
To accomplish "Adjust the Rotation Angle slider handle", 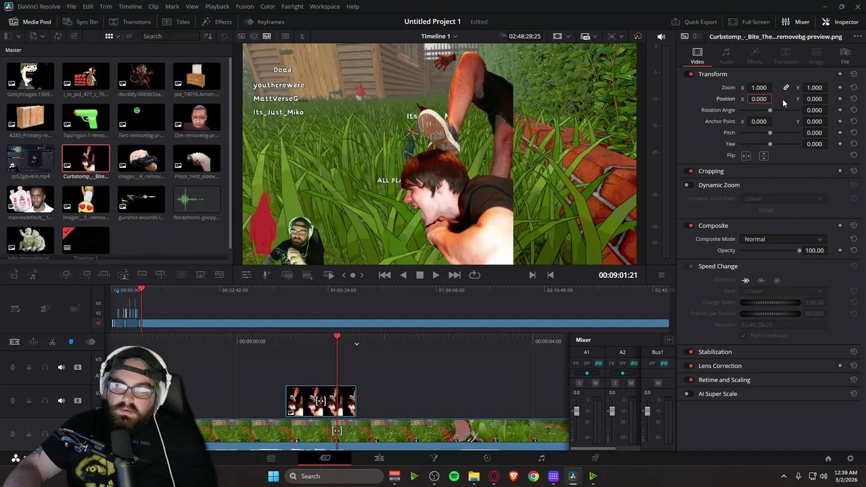I will 770,110.
